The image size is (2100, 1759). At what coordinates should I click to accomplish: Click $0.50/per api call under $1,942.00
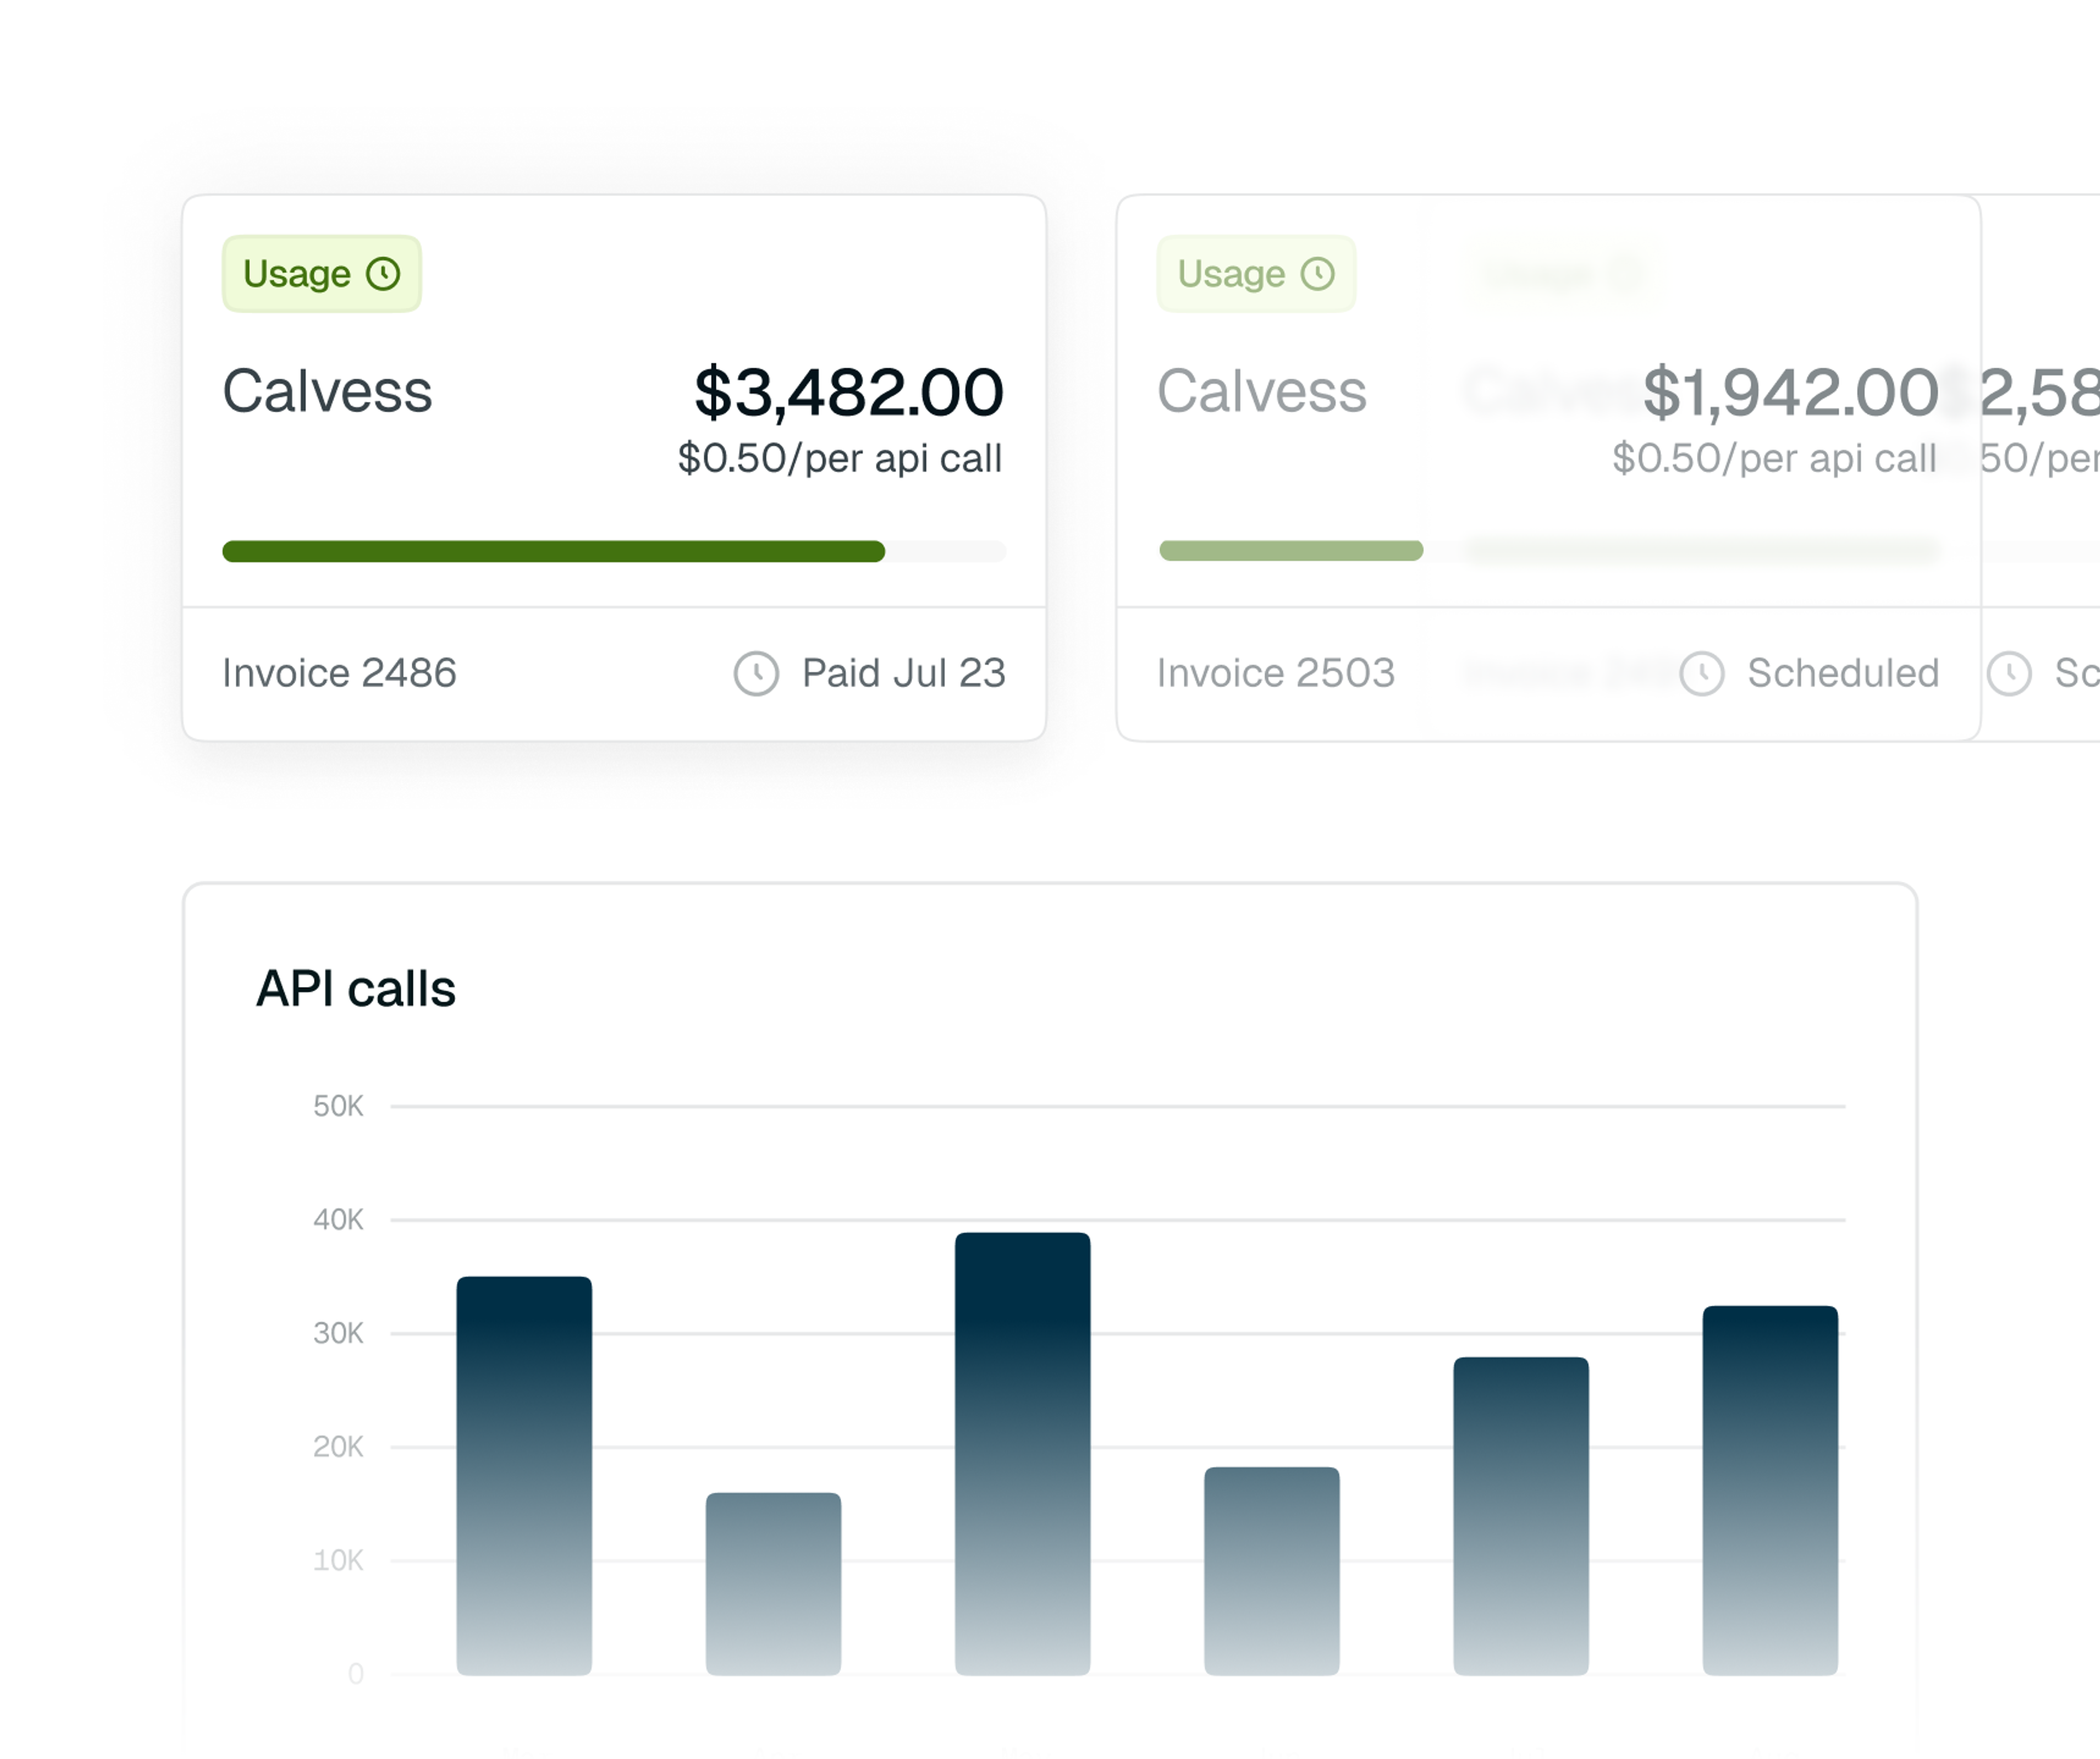pyautogui.click(x=1775, y=459)
